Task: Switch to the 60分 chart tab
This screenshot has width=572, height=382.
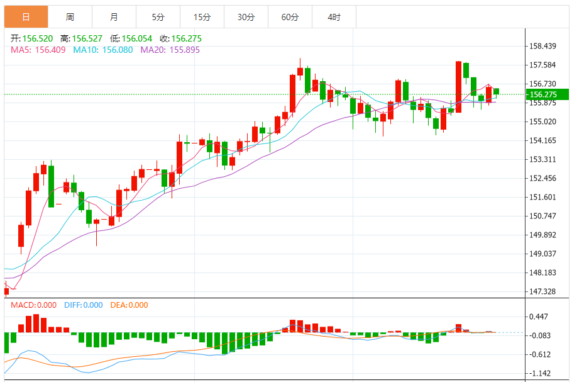Action: click(x=290, y=17)
